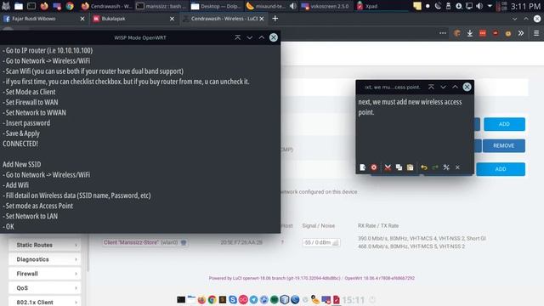Image resolution: width=544 pixels, height=306 pixels.
Task: Click the 'CONNECTED!' line in the note
Action: pos(20,144)
